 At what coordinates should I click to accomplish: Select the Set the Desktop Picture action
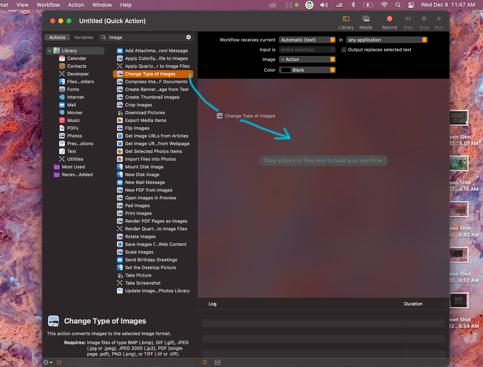pos(150,267)
